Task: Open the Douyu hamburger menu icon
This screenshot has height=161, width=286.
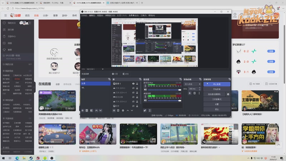Action: [5, 15]
